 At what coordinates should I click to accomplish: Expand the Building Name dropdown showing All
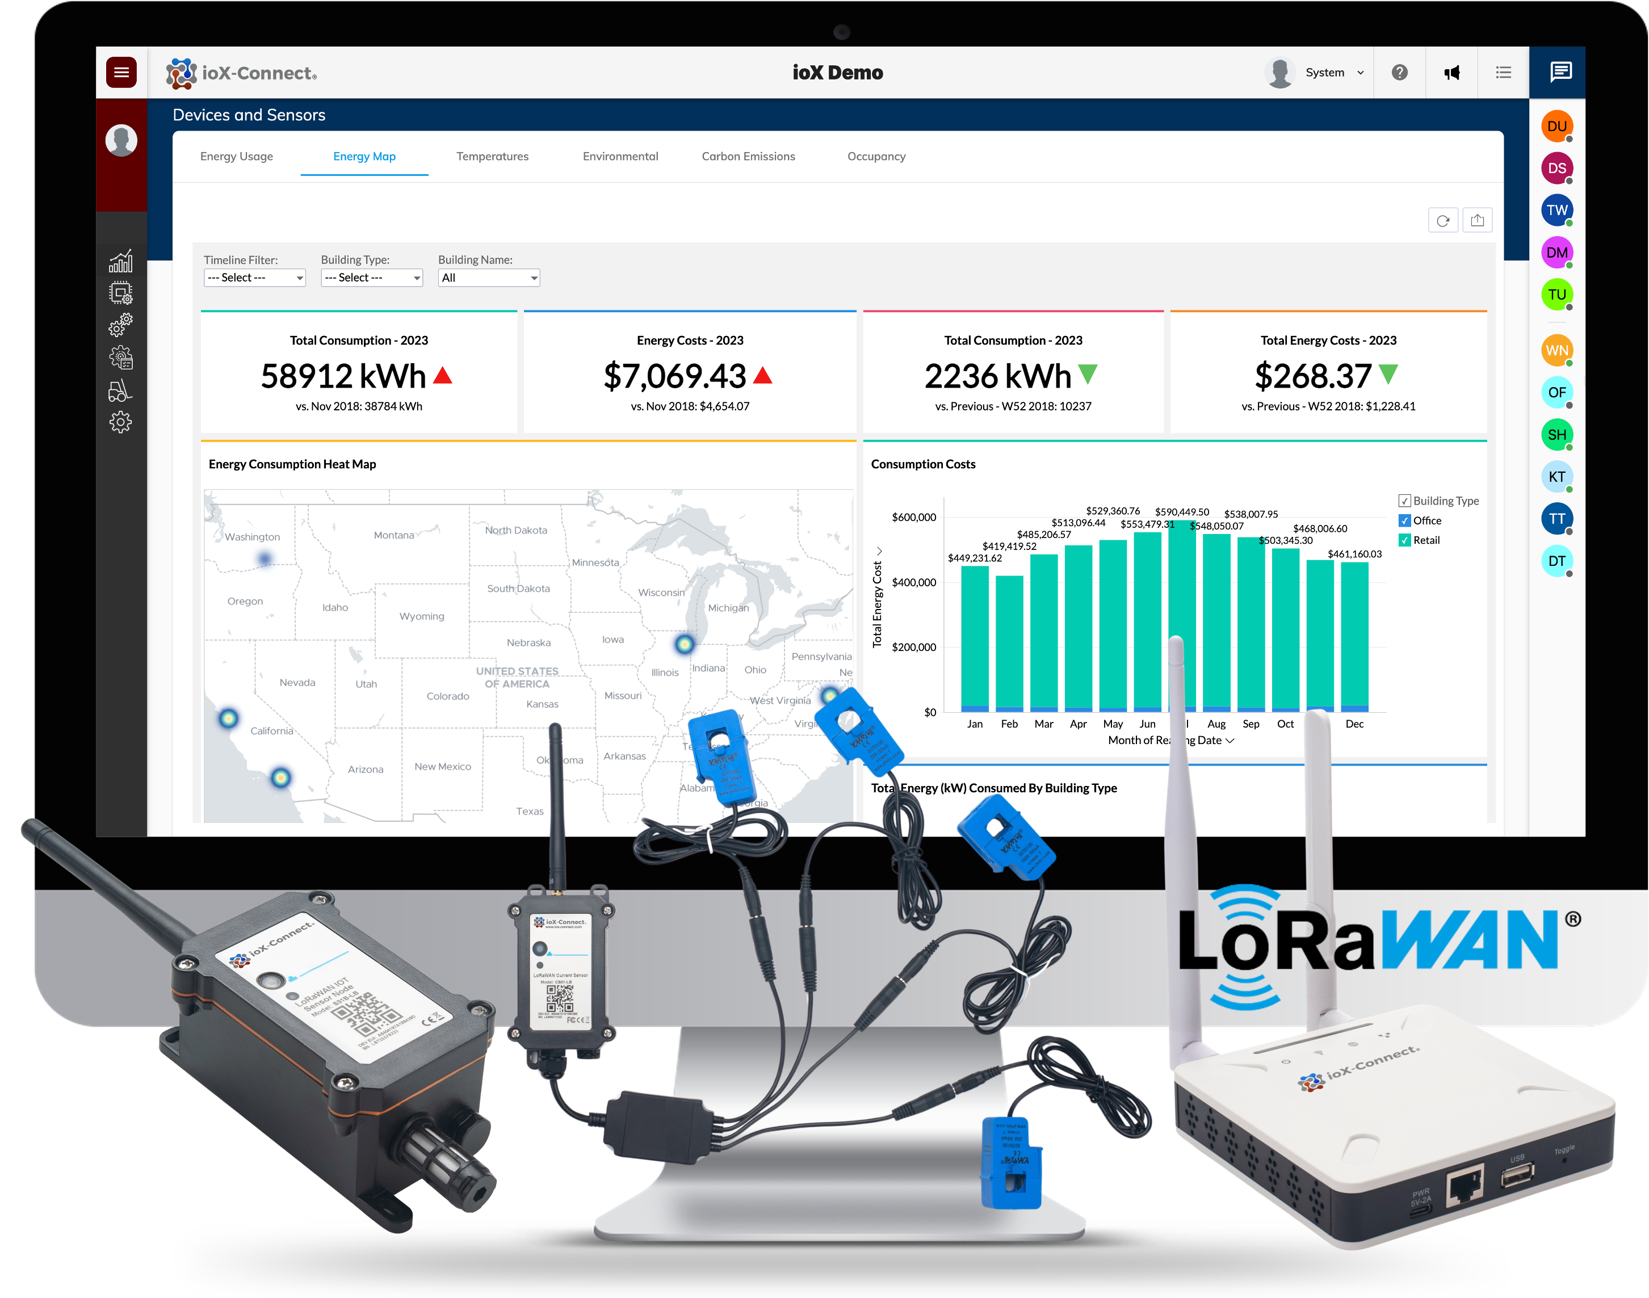pyautogui.click(x=489, y=278)
